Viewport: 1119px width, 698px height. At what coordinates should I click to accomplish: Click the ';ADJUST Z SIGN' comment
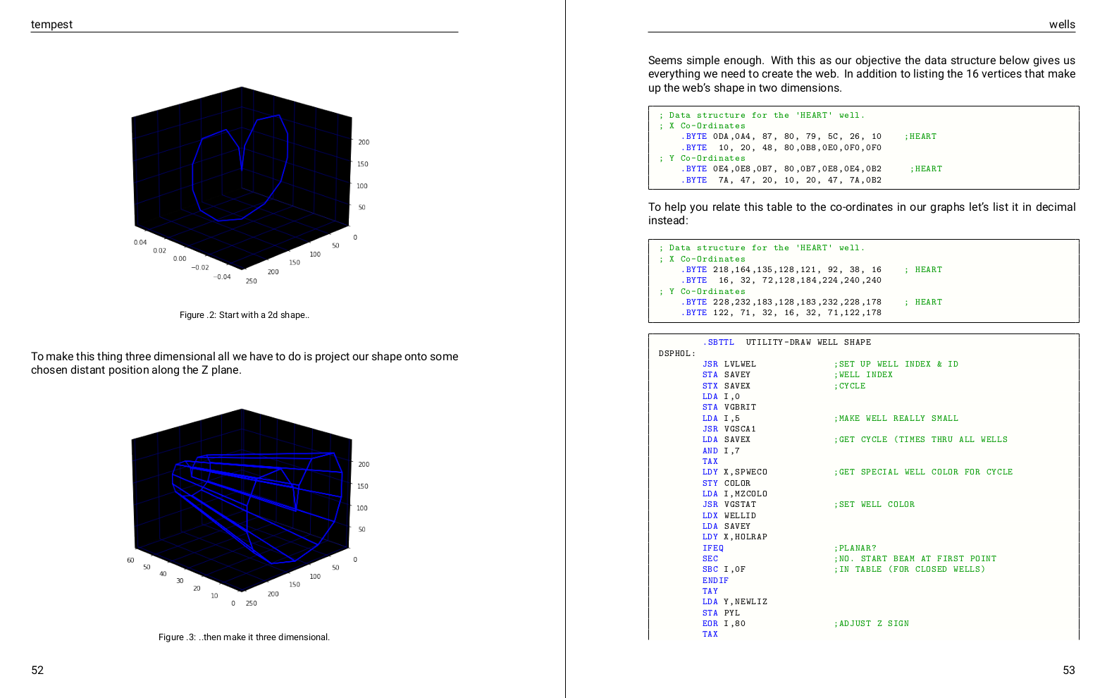[x=871, y=624]
